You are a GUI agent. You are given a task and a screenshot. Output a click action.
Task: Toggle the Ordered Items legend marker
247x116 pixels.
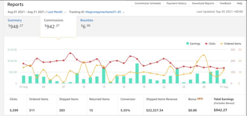pyautogui.click(x=222, y=44)
